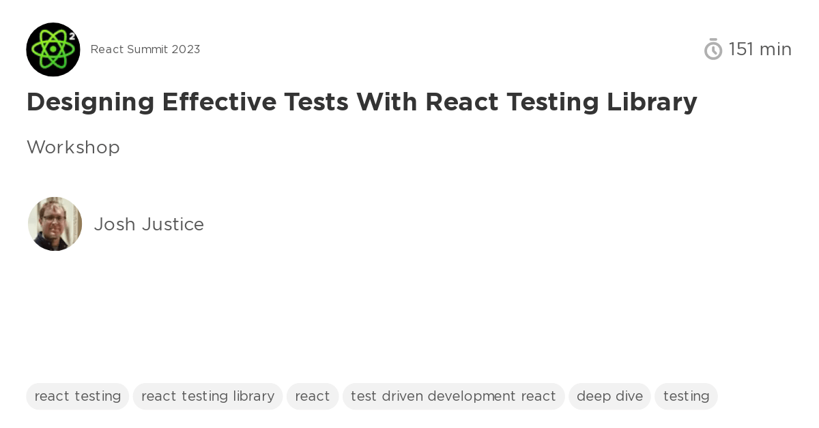This screenshot has width=819, height=428.
Task: Click the year 2023 in conference name
Action: [x=186, y=49]
